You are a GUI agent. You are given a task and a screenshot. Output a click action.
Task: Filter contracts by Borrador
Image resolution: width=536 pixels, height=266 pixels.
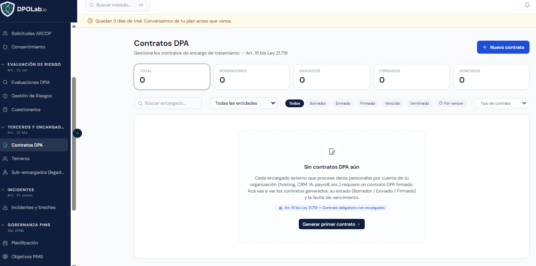click(318, 103)
